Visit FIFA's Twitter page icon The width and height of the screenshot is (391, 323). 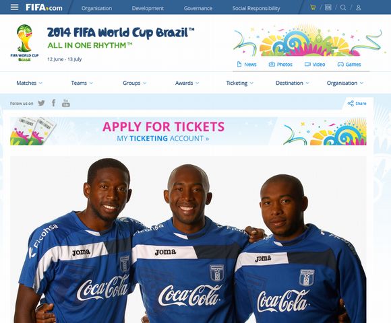pos(41,103)
